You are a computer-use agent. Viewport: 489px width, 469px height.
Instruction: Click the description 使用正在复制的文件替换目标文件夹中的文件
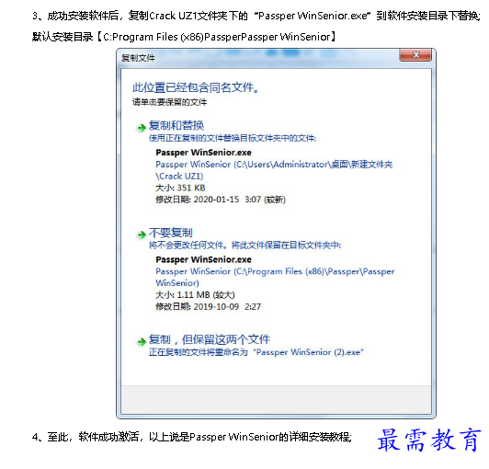point(233,138)
